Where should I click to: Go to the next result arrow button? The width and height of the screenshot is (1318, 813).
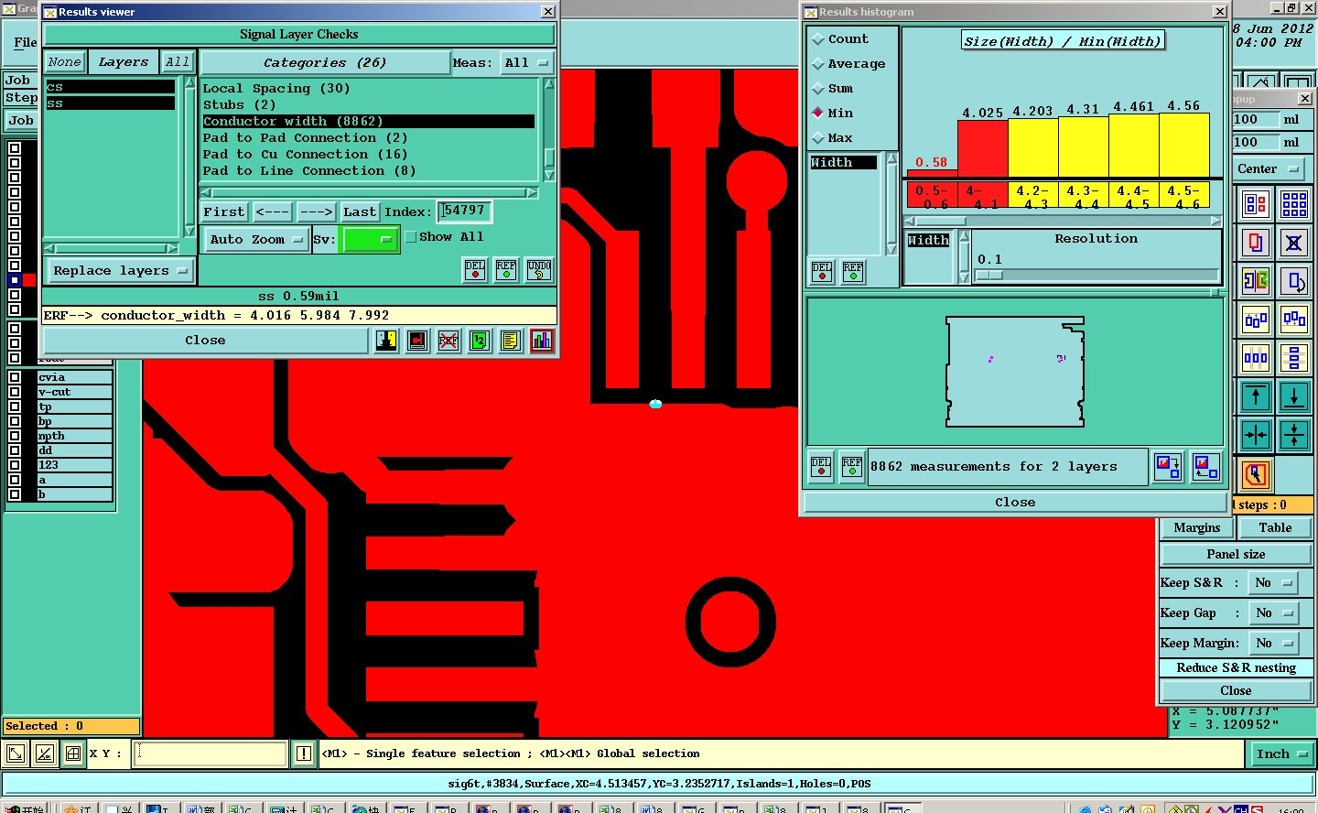point(317,212)
